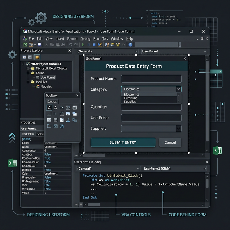
Task: Select Supplies in the Category list
Action: (x=149, y=102)
